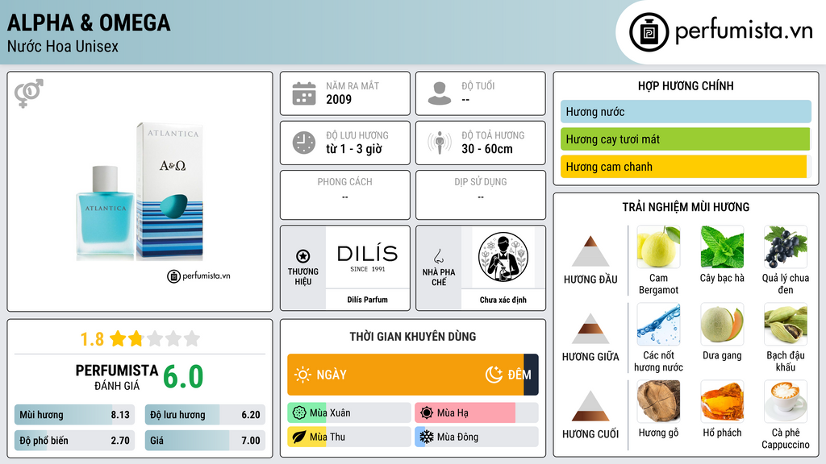Click the Độ phổ biến 2.70 score bar
Viewport: 826px width, 464px height.
pyautogui.click(x=75, y=441)
